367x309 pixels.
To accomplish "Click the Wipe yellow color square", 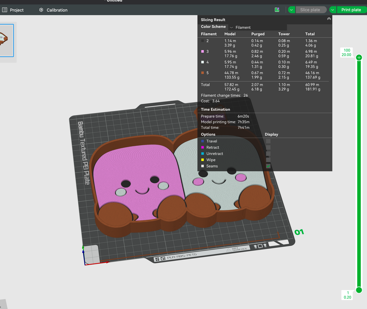I will point(202,160).
